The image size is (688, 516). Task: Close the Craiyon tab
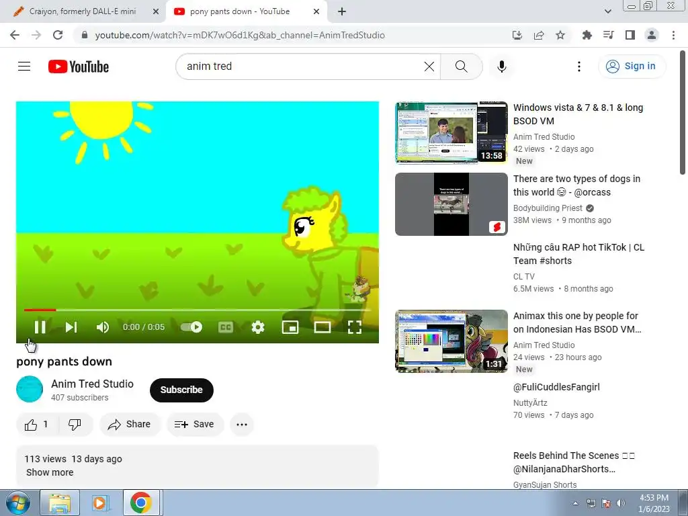156,12
